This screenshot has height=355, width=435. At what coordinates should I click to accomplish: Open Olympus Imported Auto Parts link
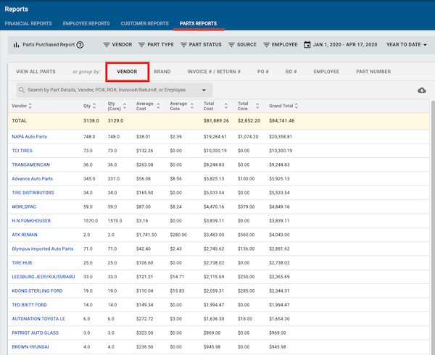tap(43, 248)
